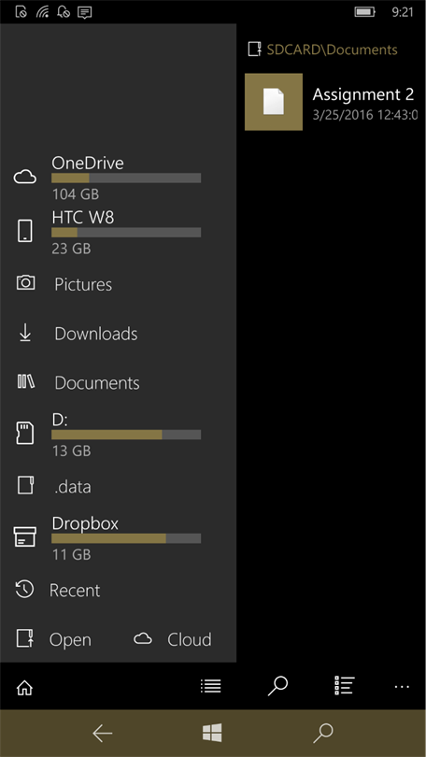Image resolution: width=426 pixels, height=757 pixels.
Task: Tap the Cloud button
Action: (172, 639)
